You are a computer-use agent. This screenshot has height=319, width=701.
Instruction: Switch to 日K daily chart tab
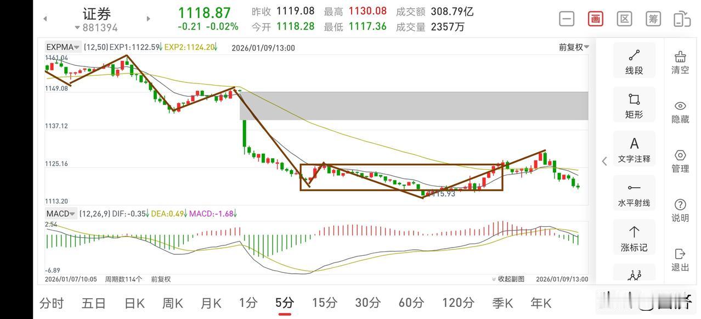[134, 303]
